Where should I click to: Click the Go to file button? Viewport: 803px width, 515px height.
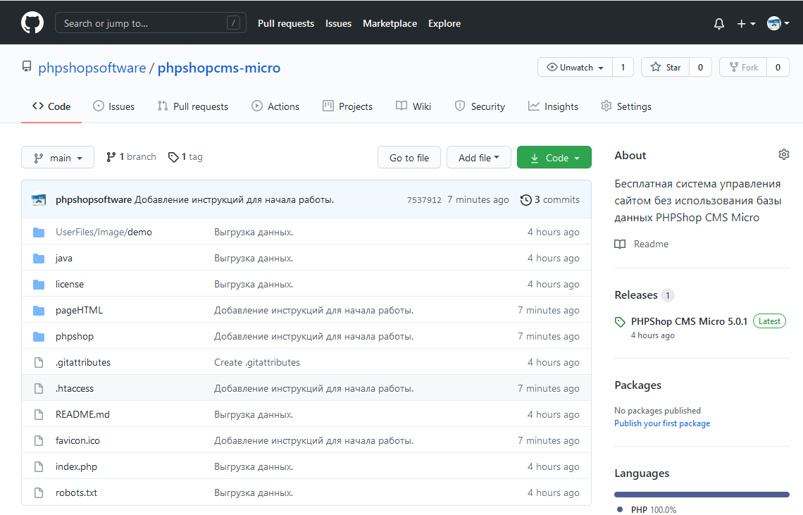[x=409, y=158]
